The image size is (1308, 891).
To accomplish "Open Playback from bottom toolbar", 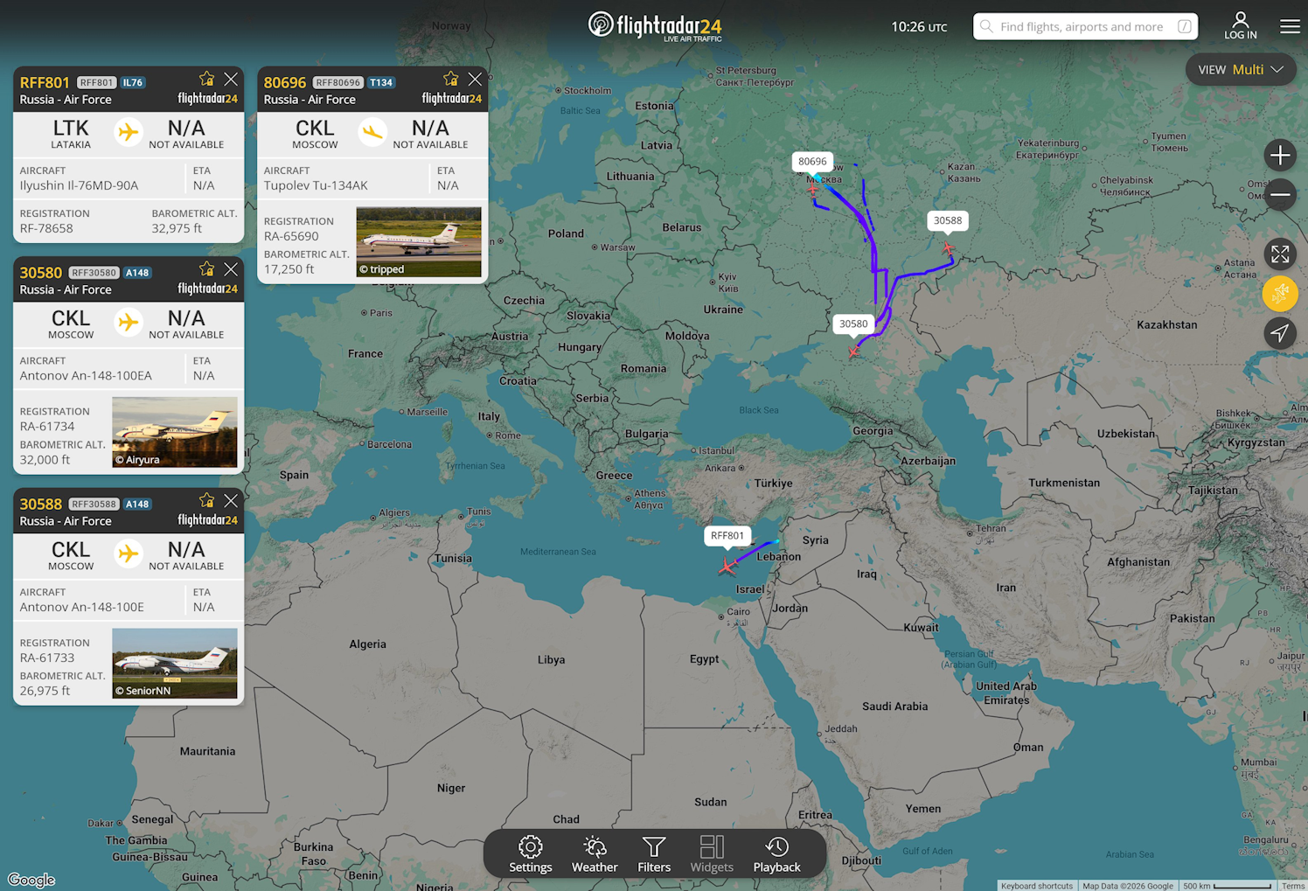I will coord(776,854).
